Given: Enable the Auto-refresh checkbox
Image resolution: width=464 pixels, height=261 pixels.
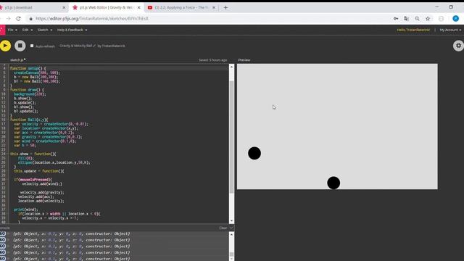Looking at the screenshot, I should pos(32,46).
